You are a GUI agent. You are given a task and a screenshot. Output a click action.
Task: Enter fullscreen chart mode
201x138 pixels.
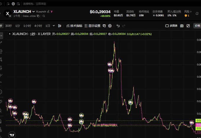click(188, 26)
